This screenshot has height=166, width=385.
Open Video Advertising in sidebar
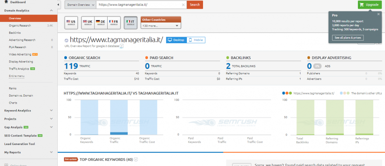(x=20, y=55)
